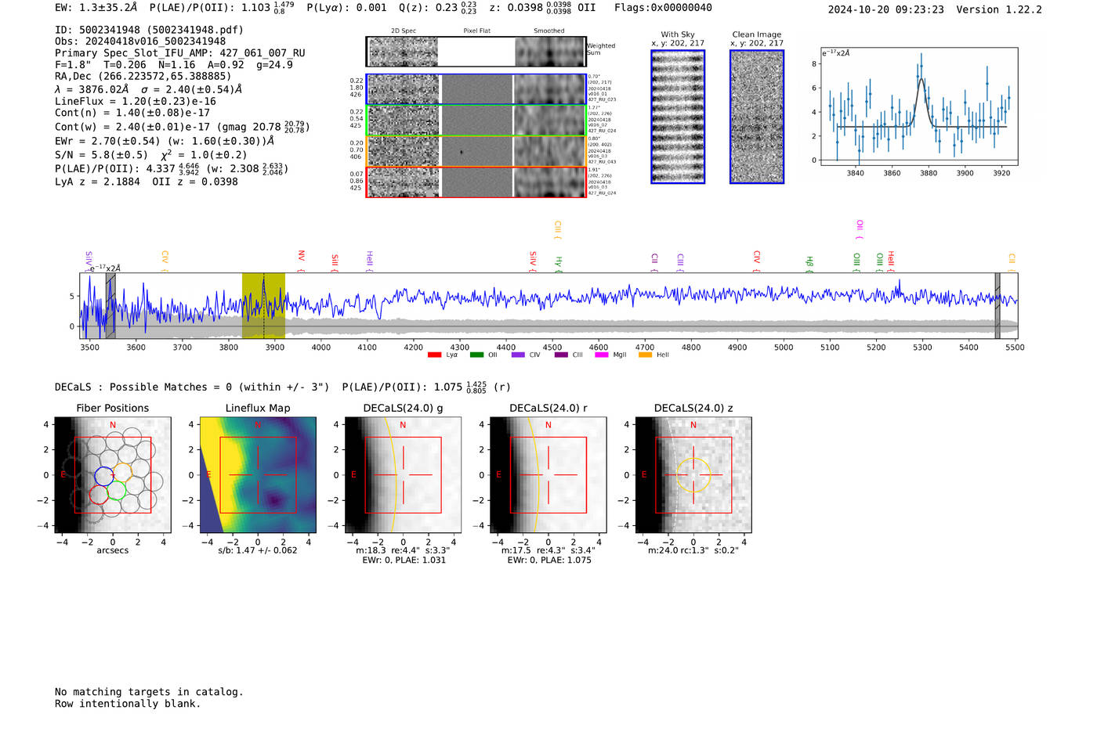
Task: Click the yellow highlighted band in full spectrum
Action: pyautogui.click(x=263, y=306)
